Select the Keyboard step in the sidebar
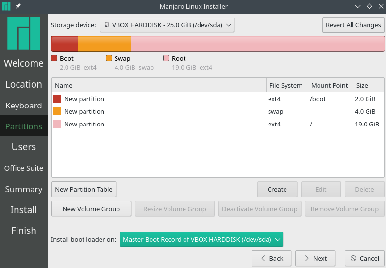Image resolution: width=386 pixels, height=268 pixels. click(24, 106)
